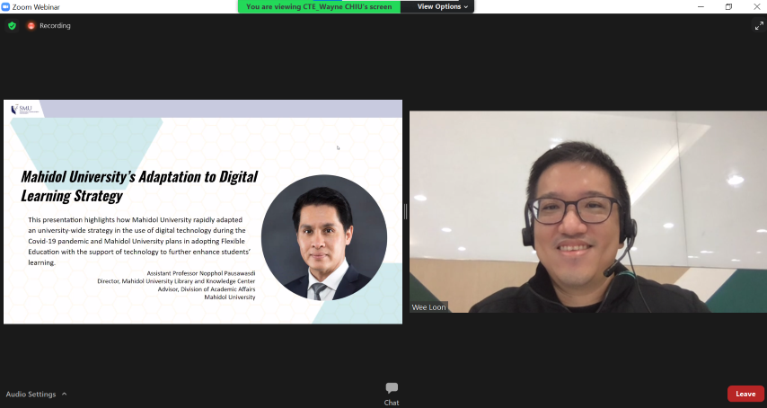The height and width of the screenshot is (408, 767).
Task: Click Wee Loon's webcam video feed
Action: [x=587, y=211]
